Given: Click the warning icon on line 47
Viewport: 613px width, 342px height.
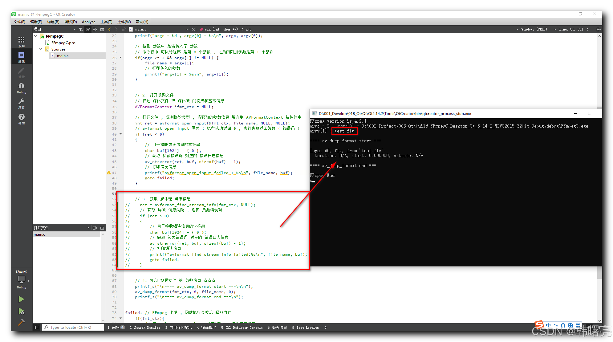Looking at the screenshot, I should [109, 173].
